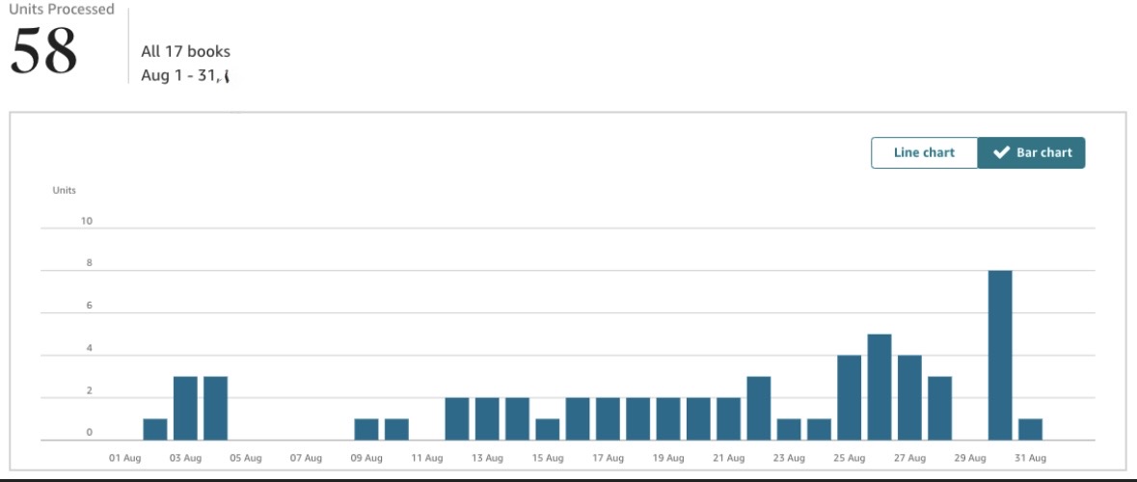Screen dimensions: 1137x482
Task: Click the 26 Aug bar of five units
Action: click(880, 388)
